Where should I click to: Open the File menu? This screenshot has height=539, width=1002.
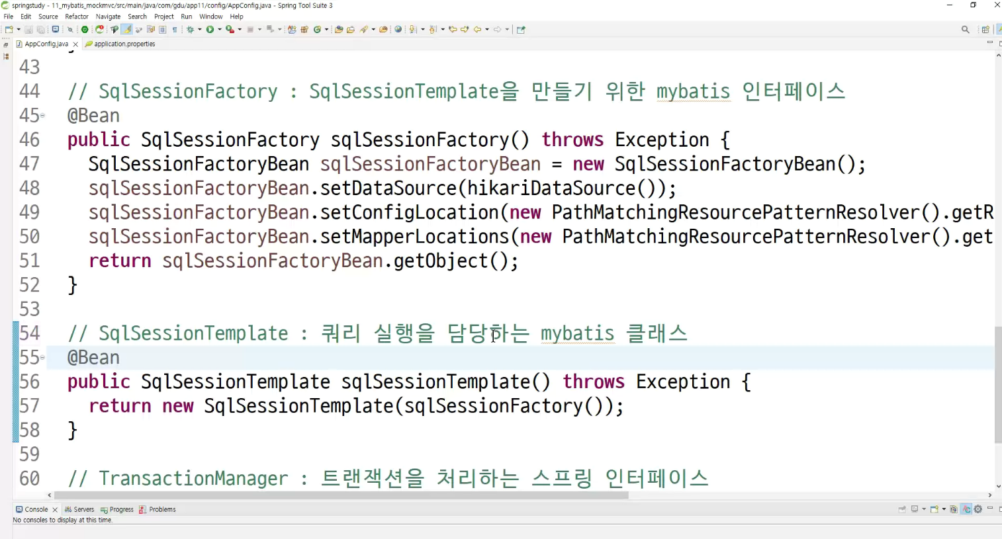(x=8, y=17)
